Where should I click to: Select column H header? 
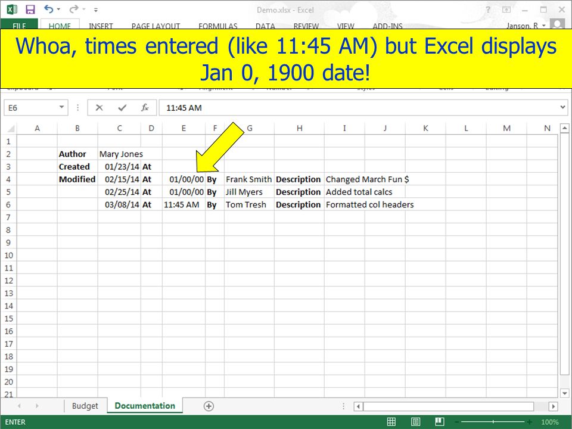point(299,129)
